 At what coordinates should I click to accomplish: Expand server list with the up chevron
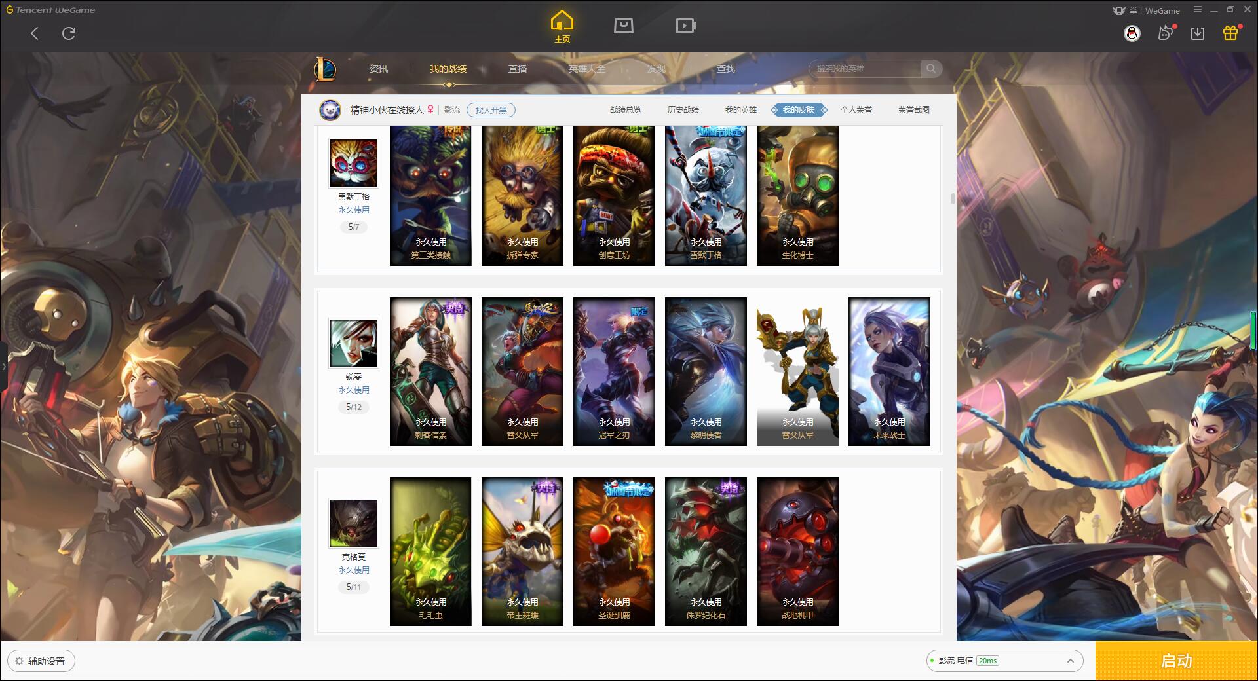1071,661
